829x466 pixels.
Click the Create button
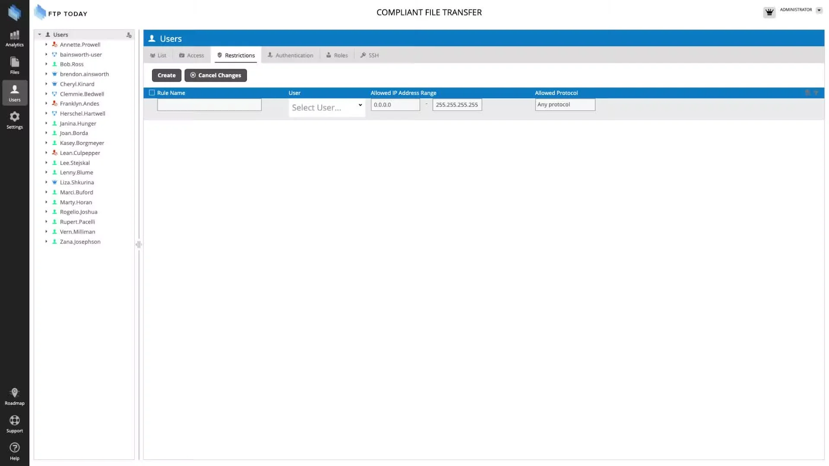(x=166, y=75)
